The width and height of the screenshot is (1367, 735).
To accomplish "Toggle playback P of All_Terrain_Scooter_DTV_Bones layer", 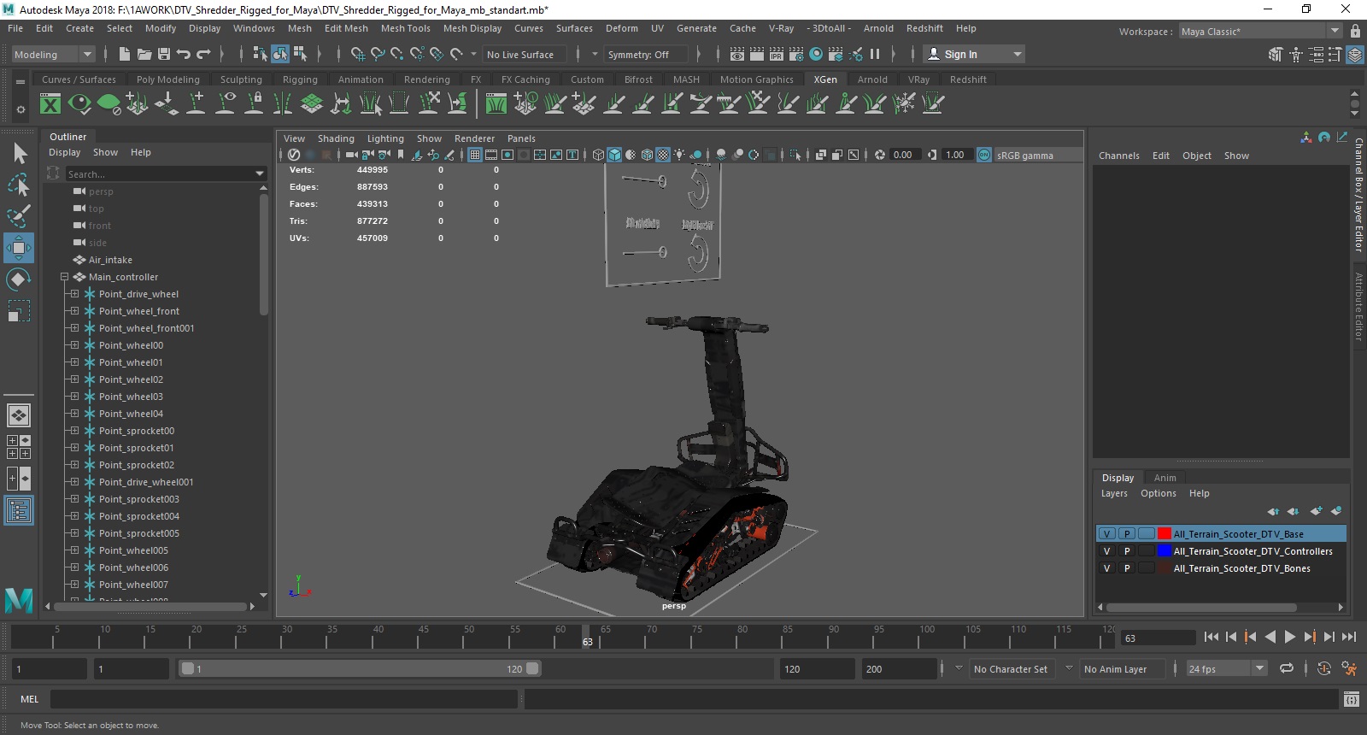I will tap(1127, 568).
